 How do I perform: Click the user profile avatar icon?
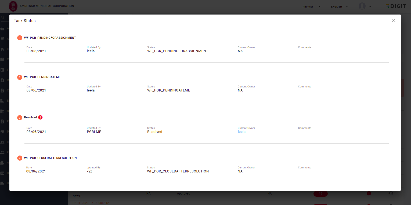point(362,6)
